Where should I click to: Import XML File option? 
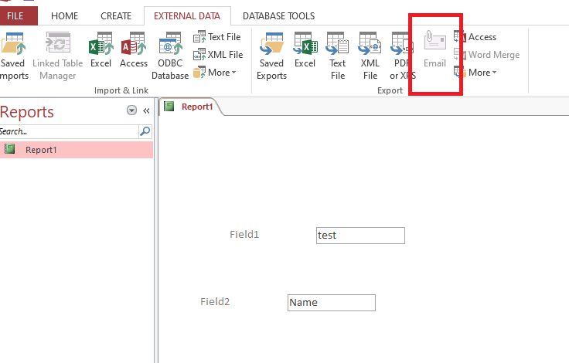[218, 54]
